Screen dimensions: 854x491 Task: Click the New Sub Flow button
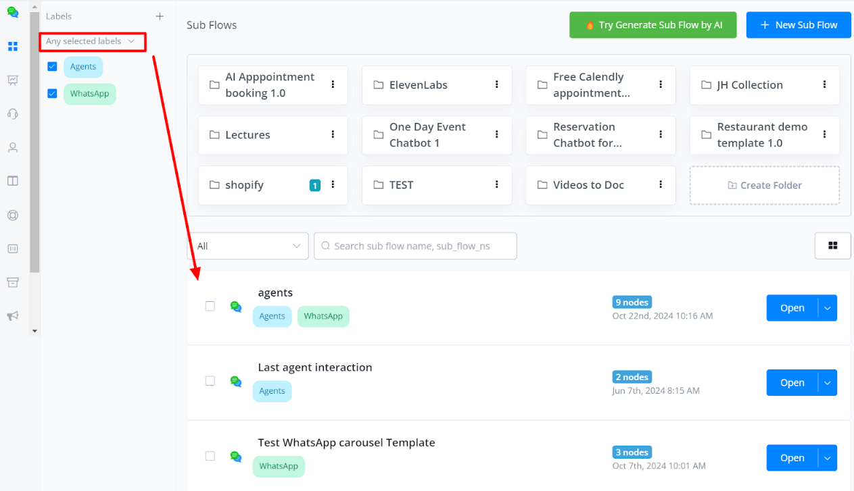point(799,25)
